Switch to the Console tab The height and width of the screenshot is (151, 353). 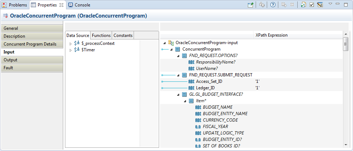(79, 5)
